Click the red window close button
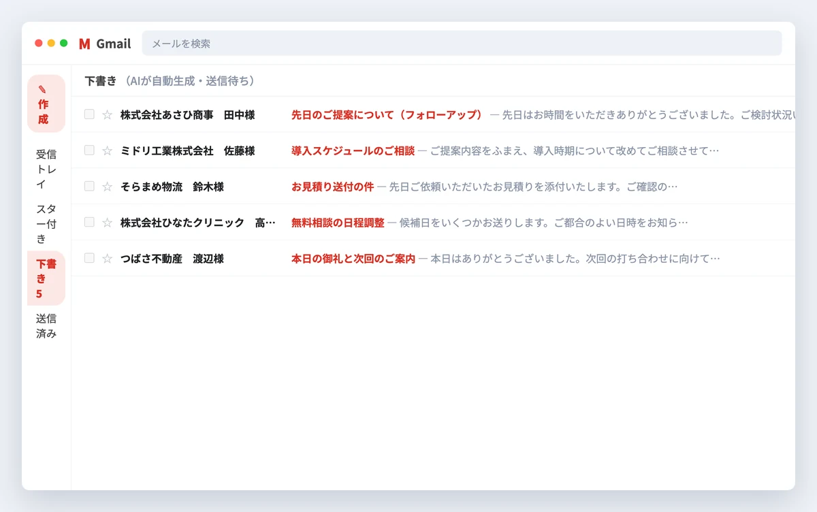This screenshot has height=512, width=817. tap(39, 43)
